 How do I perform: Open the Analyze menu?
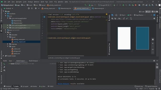click(x=30, y=2)
